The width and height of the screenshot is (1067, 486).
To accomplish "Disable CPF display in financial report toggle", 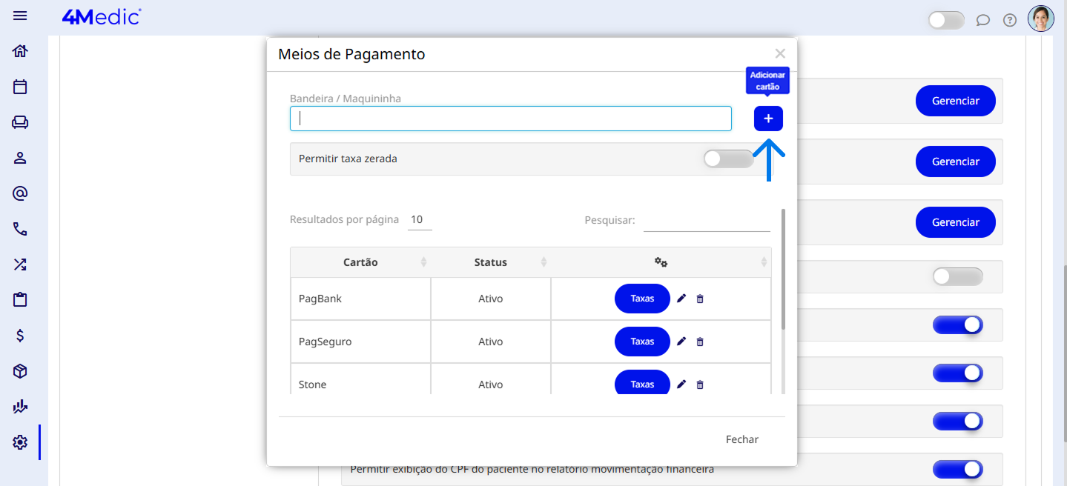I will (957, 469).
